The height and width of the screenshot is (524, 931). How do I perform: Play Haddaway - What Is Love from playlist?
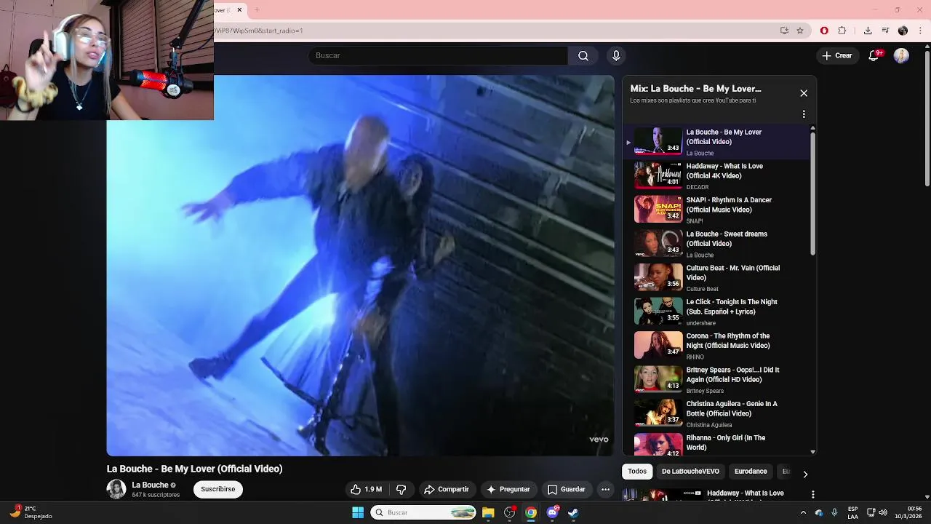point(716,175)
